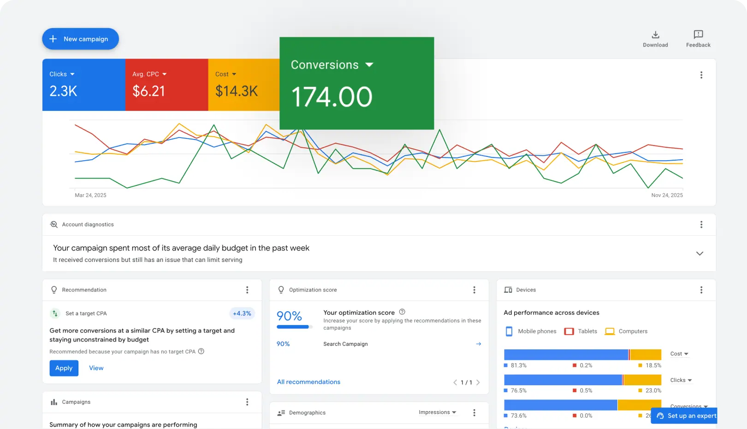
Task: Open the Campaigns card three-dot menu
Action: tap(247, 402)
